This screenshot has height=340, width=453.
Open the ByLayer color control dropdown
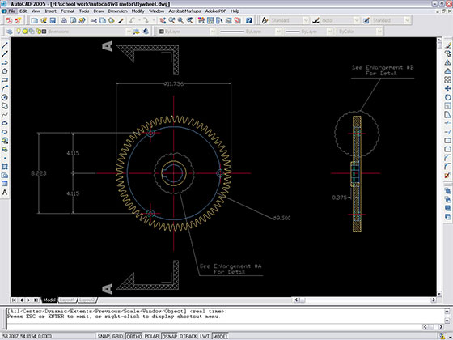point(187,32)
